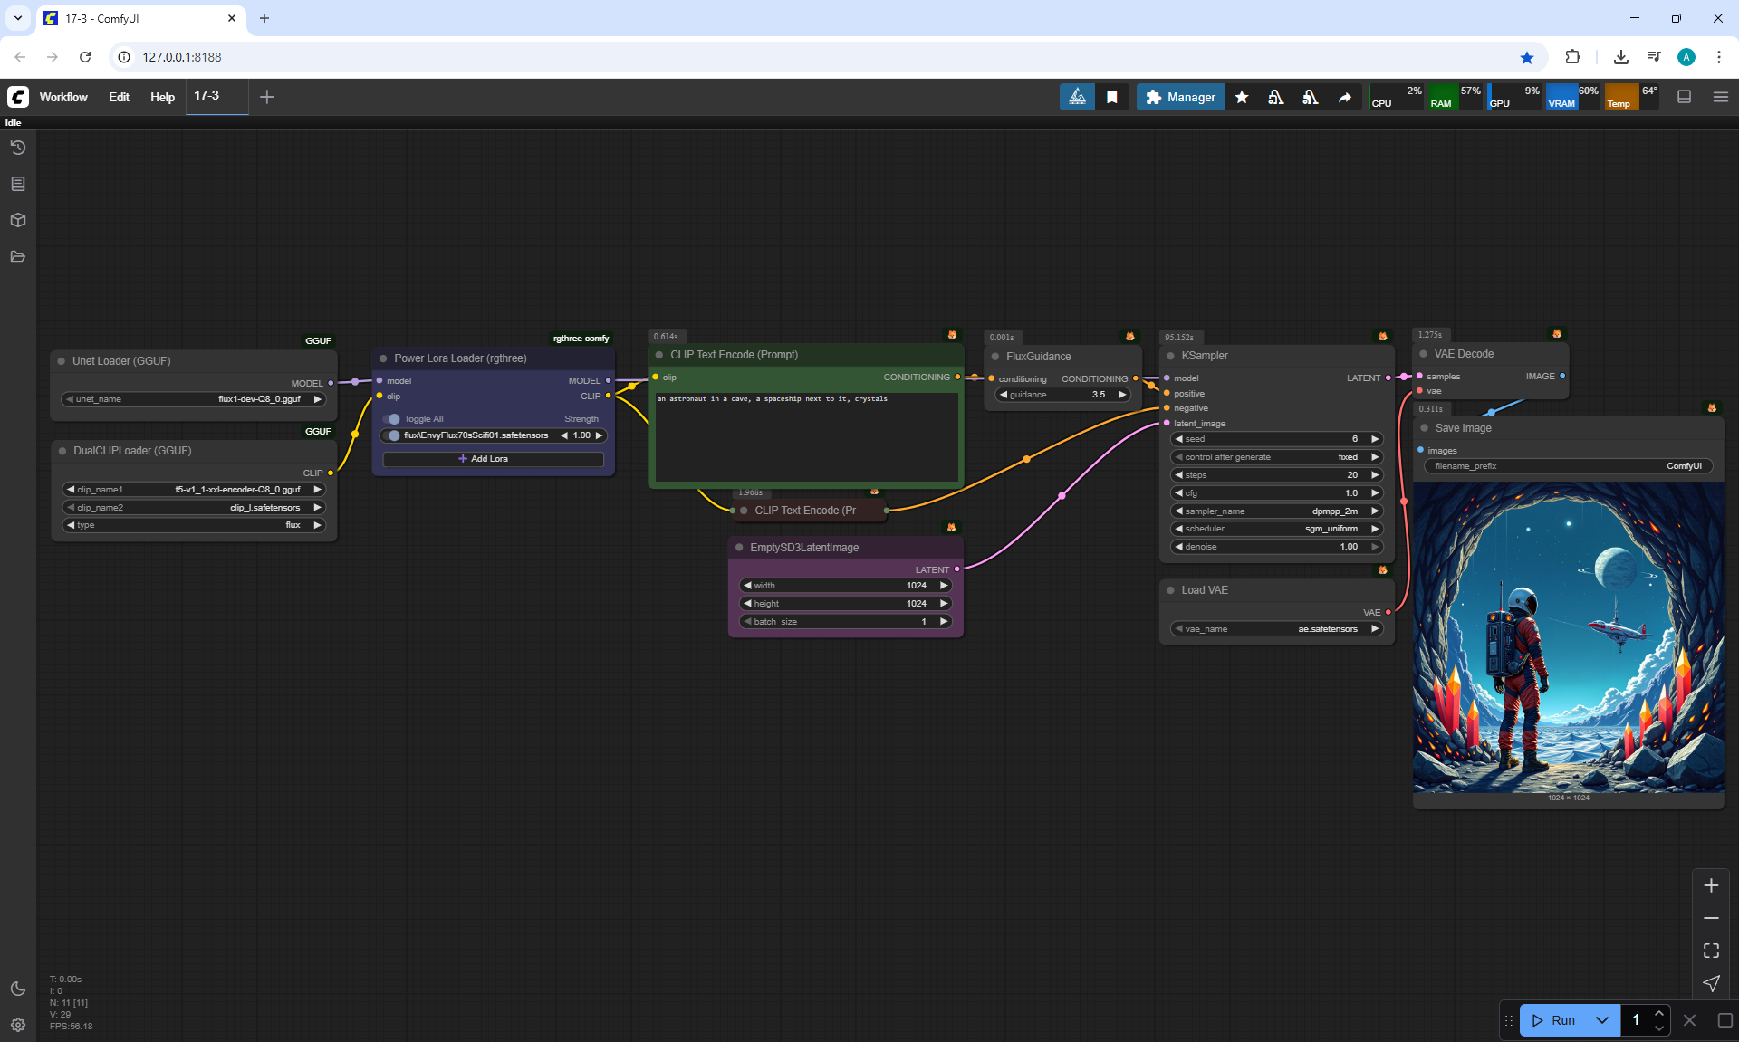
Task: Open the workflows folder sidebar icon
Action: pos(17,256)
